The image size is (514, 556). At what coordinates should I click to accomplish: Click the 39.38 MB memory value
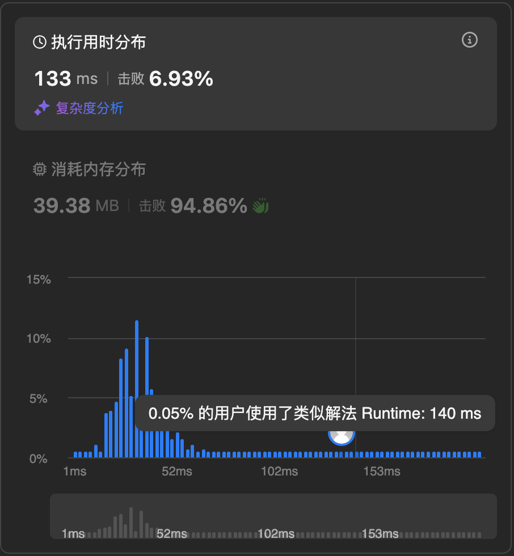(x=76, y=205)
